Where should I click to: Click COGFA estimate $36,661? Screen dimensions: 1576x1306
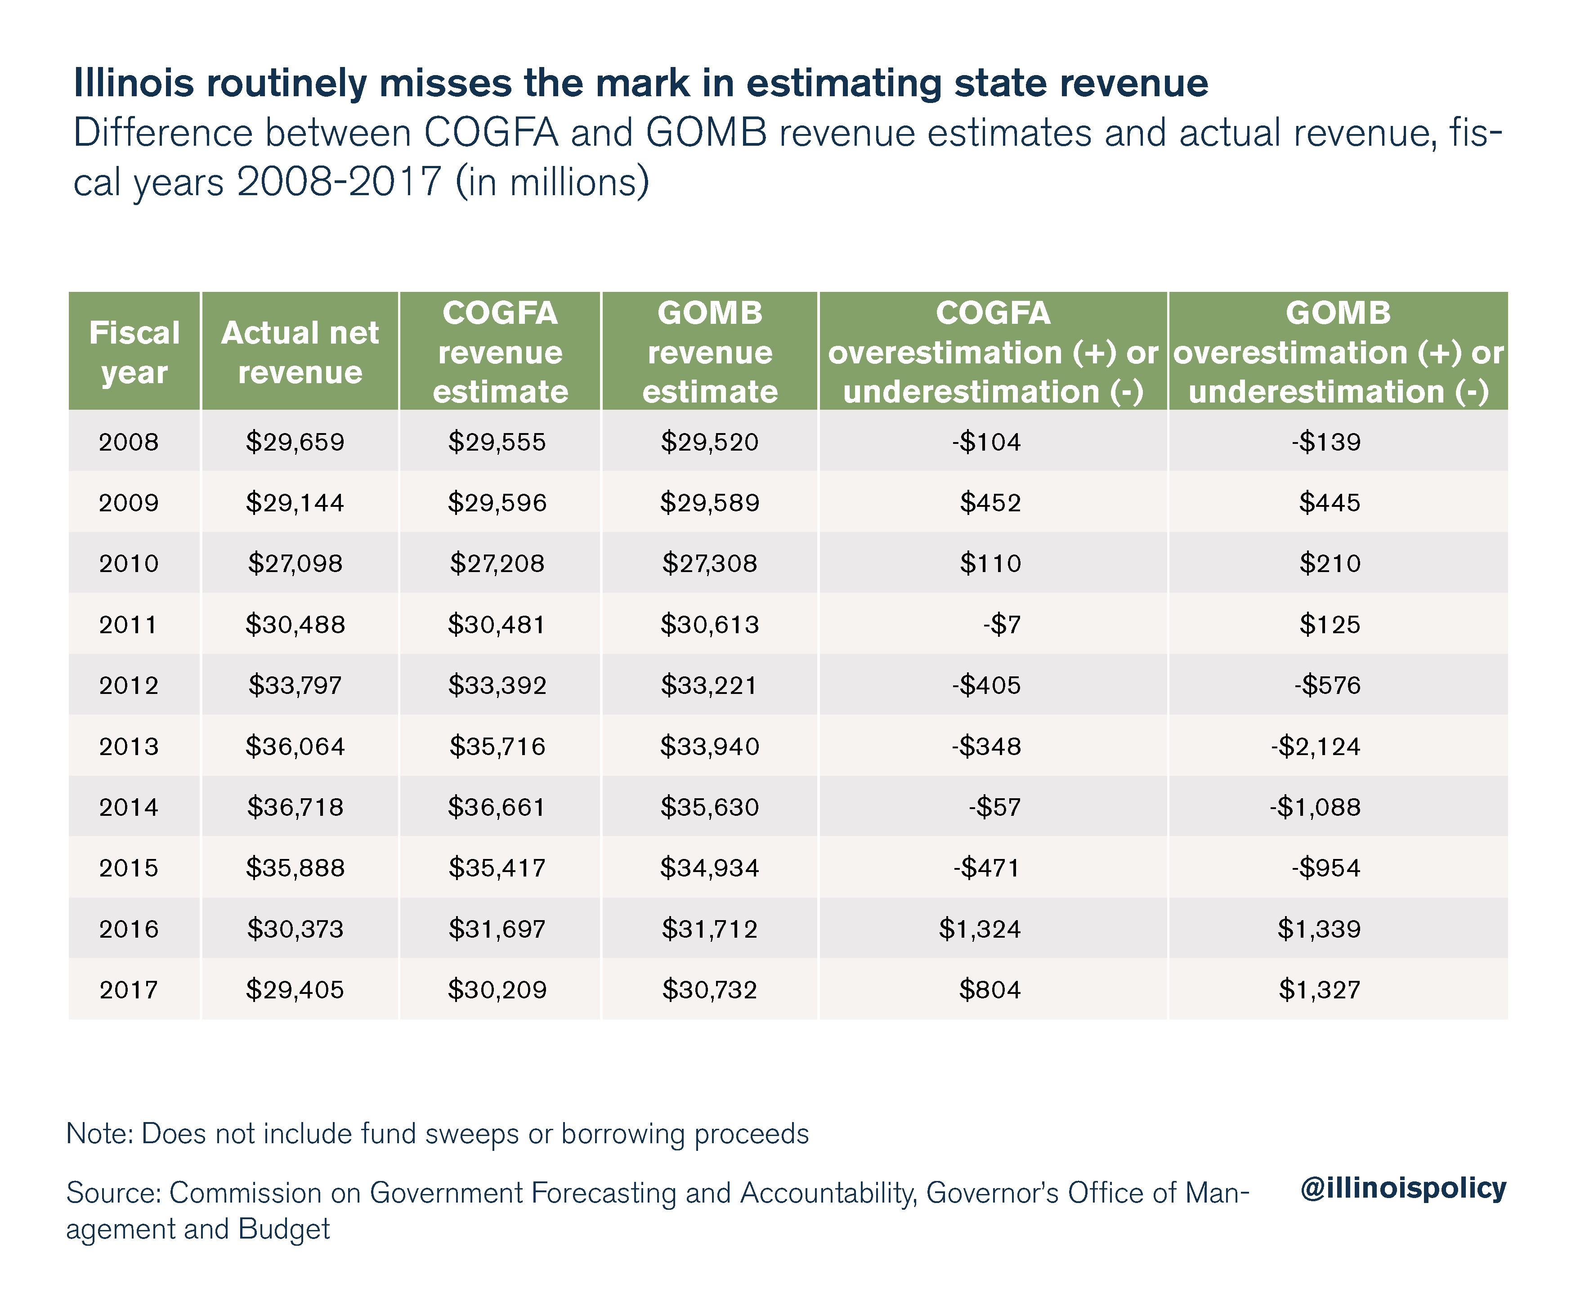point(497,807)
